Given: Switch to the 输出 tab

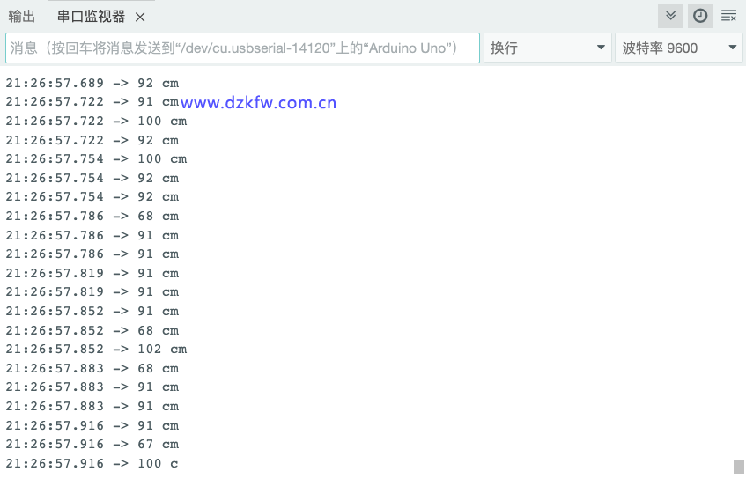Looking at the screenshot, I should [x=22, y=17].
